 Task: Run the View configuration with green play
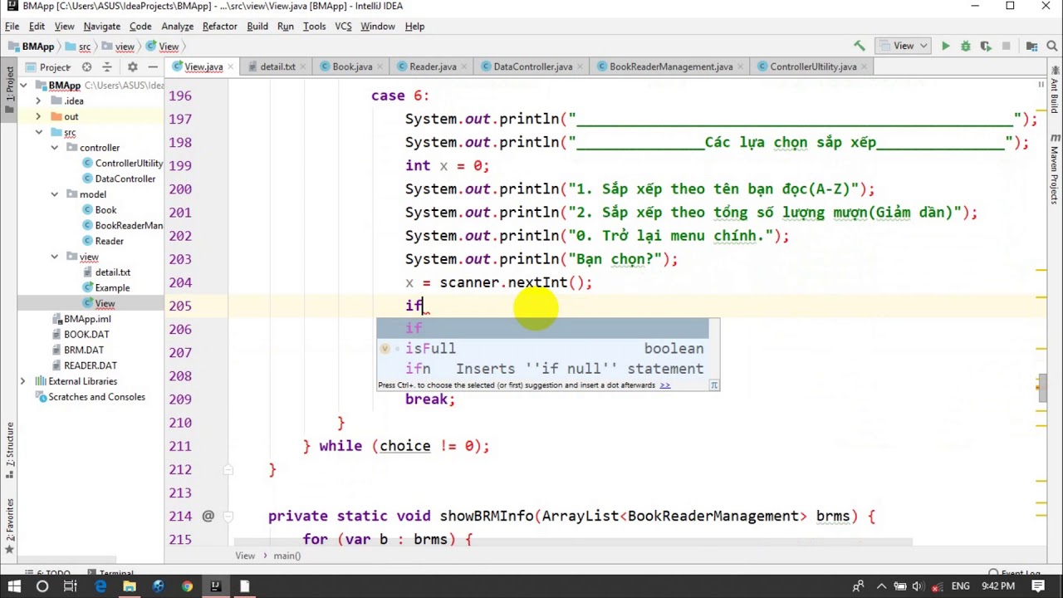click(945, 47)
